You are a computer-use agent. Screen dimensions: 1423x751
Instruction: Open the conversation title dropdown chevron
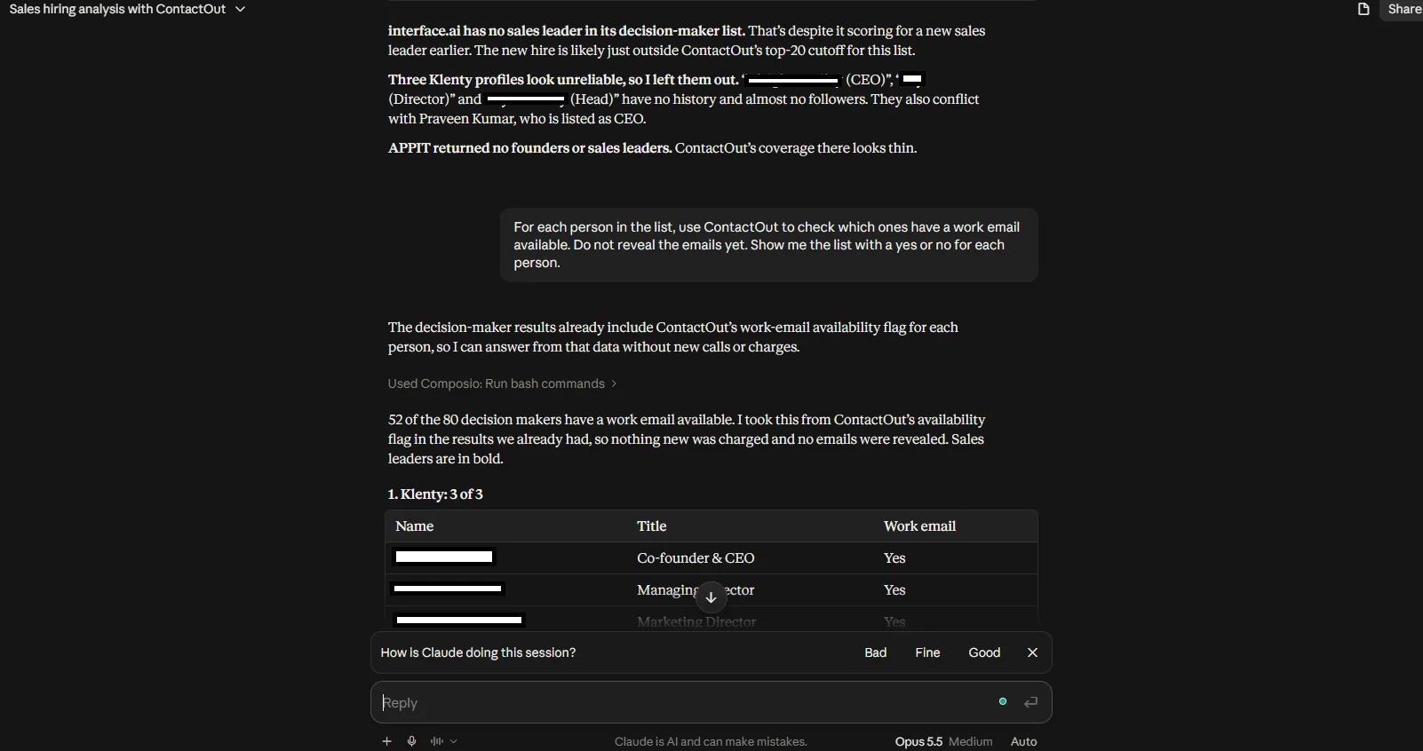(x=240, y=9)
